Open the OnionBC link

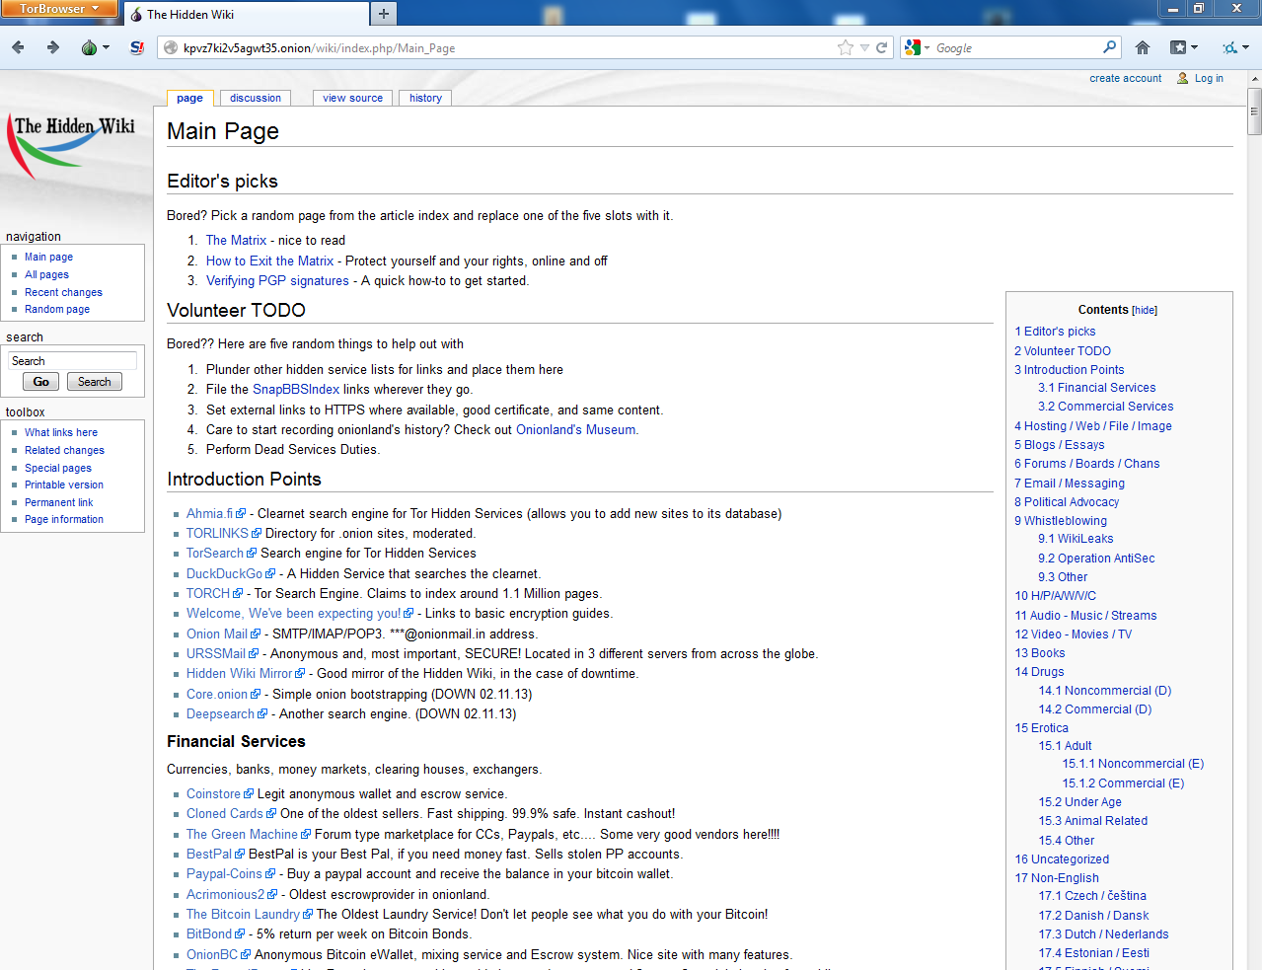coord(212,954)
